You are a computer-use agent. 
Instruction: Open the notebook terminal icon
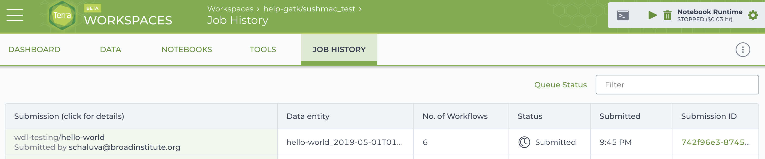click(623, 15)
